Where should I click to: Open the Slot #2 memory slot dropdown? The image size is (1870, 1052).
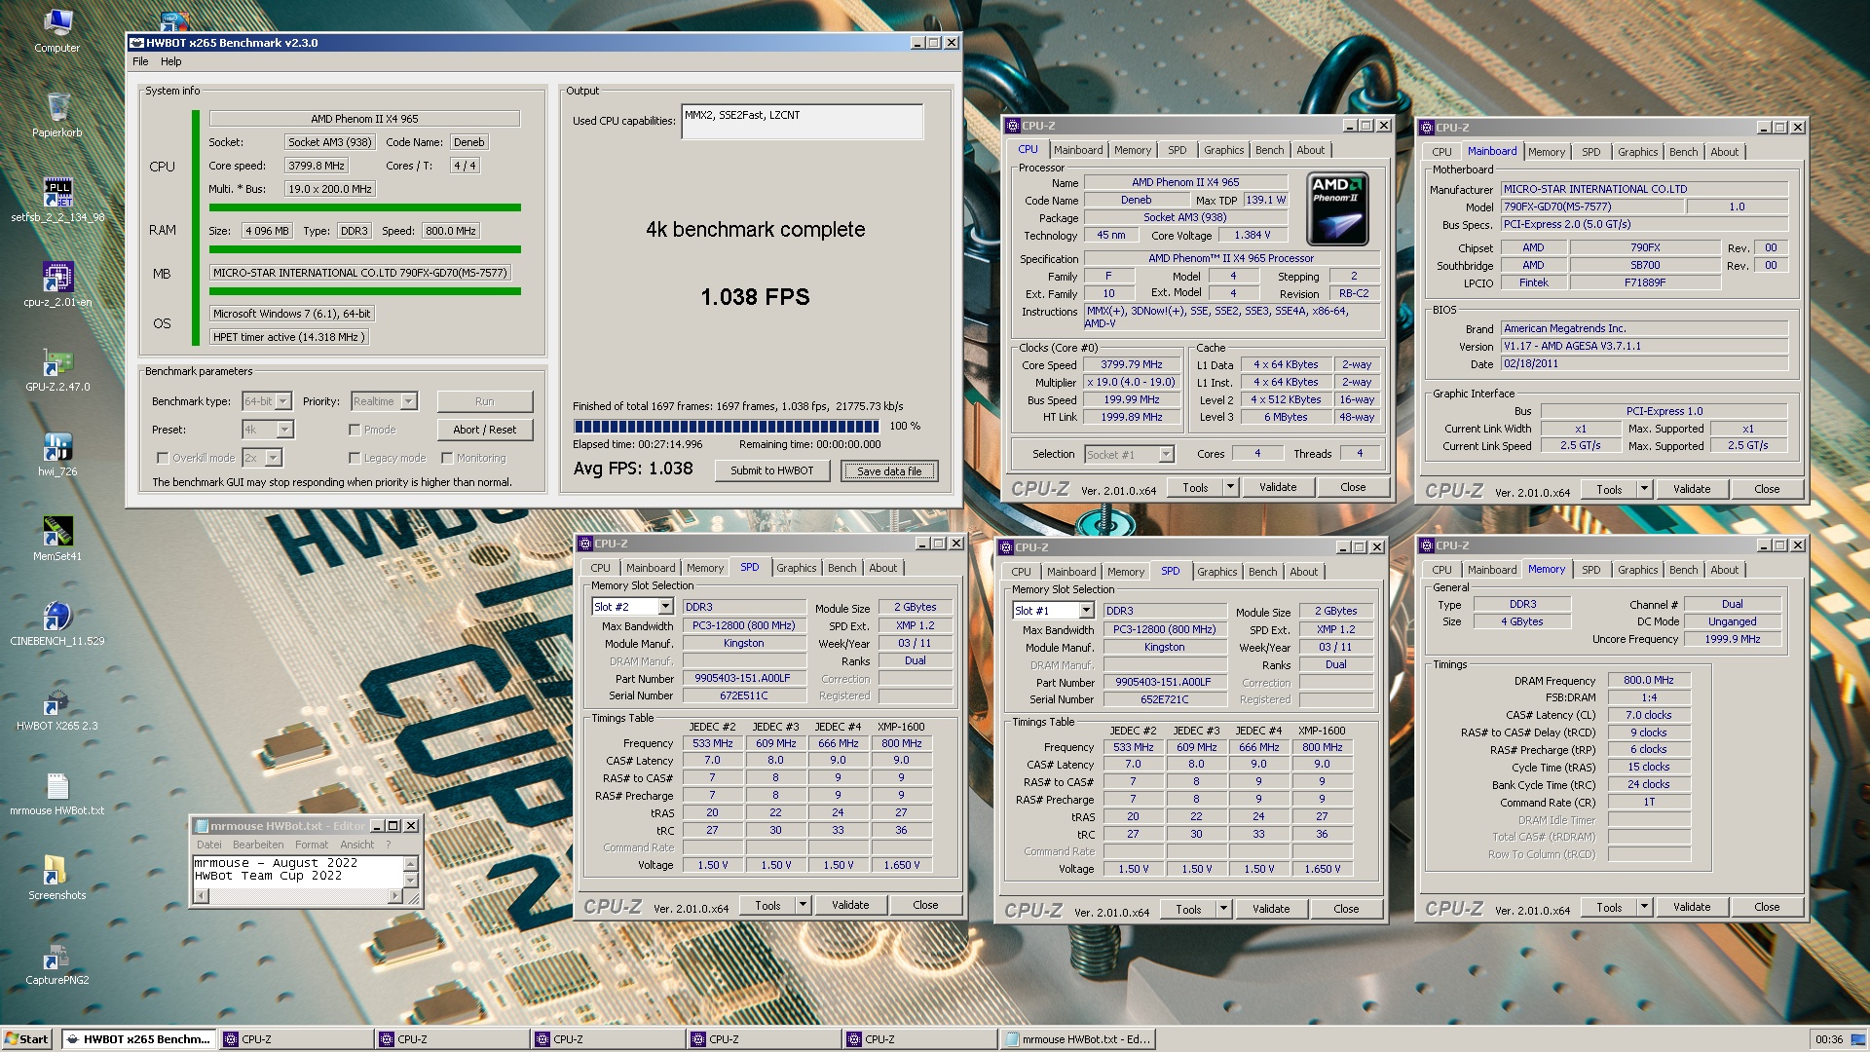(665, 607)
